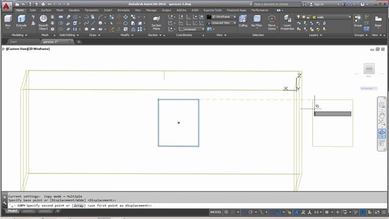This screenshot has height=219, width=389.
Task: Open Layer Properties manager
Action: [287, 23]
